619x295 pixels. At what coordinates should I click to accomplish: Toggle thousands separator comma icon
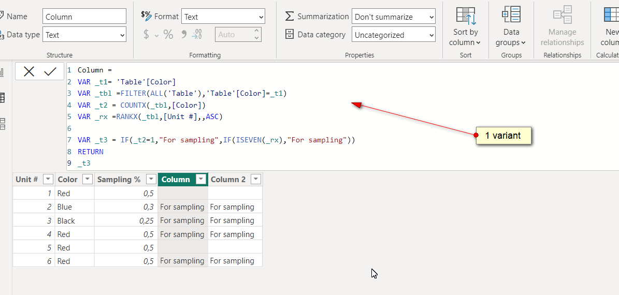(x=183, y=35)
